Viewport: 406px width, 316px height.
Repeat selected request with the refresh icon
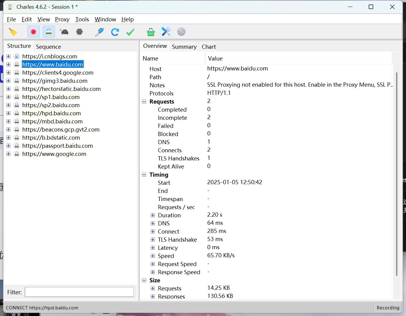tap(115, 32)
